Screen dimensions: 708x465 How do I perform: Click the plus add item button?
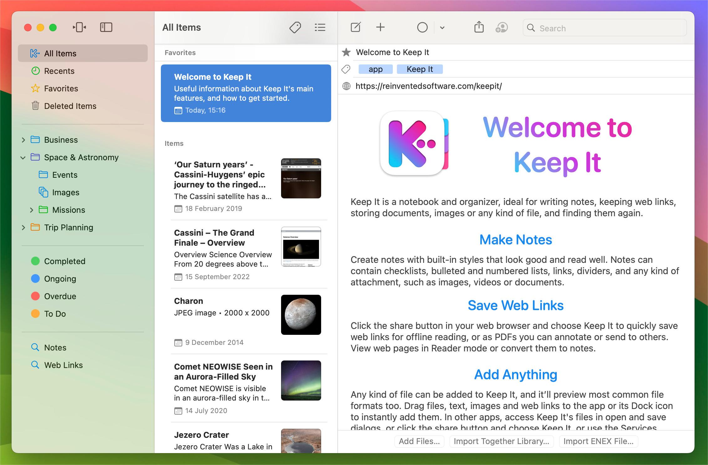tap(380, 28)
